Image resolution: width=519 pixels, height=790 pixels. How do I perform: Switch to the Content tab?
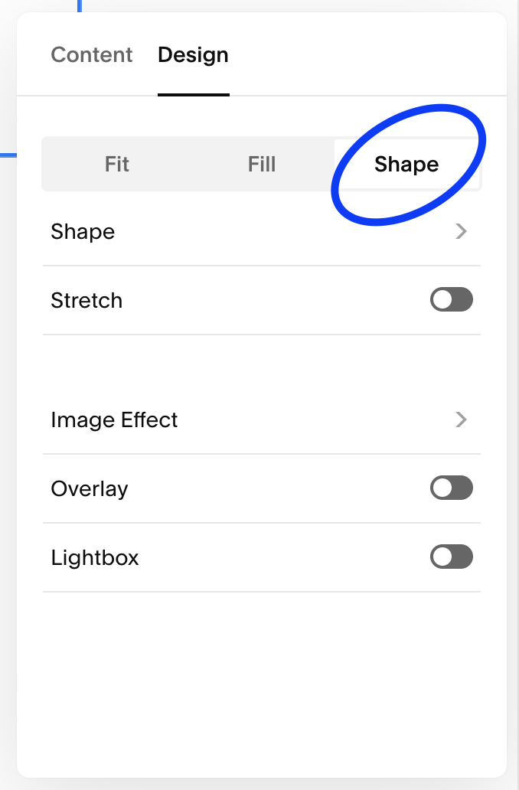(x=91, y=55)
